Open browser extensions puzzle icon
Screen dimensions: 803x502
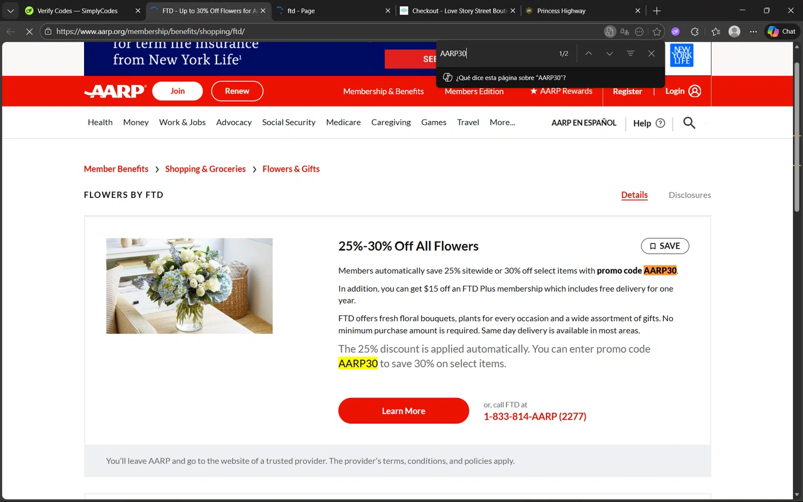pyautogui.click(x=694, y=32)
